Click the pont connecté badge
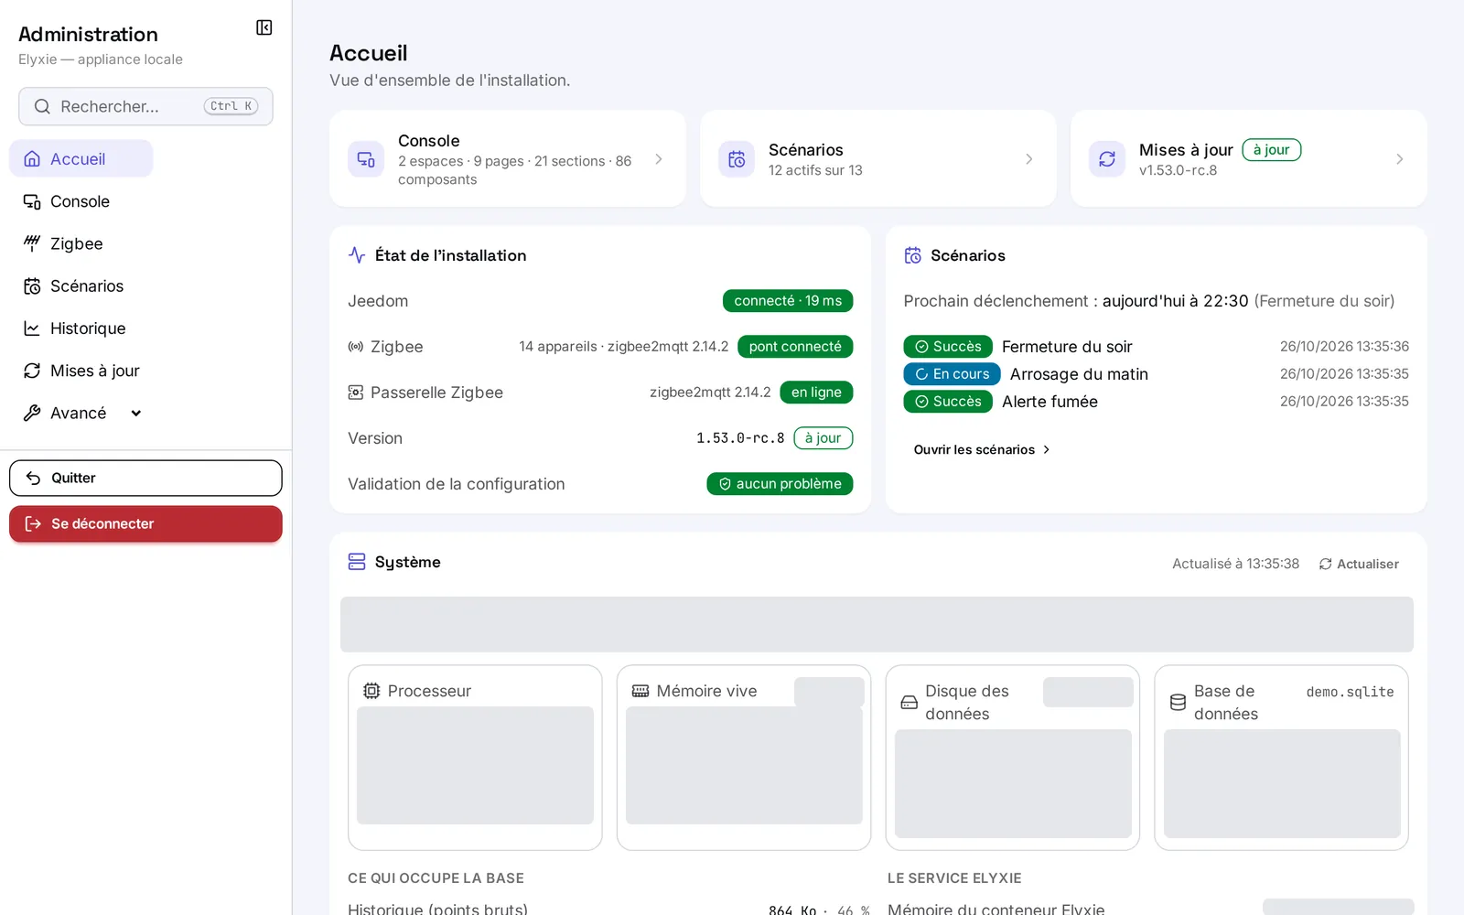Image resolution: width=1464 pixels, height=915 pixels. (x=795, y=347)
